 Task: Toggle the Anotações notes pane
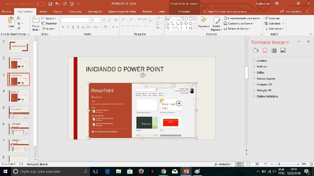click(x=222, y=164)
